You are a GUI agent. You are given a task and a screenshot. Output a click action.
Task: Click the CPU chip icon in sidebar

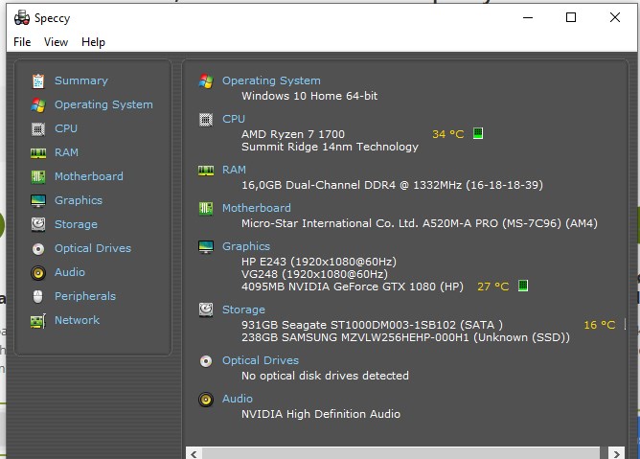click(x=38, y=129)
